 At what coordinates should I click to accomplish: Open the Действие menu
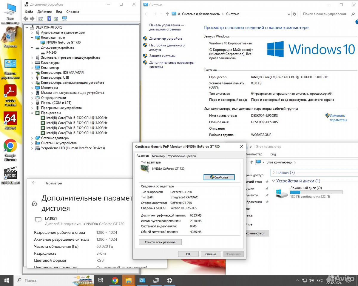coord(45,12)
